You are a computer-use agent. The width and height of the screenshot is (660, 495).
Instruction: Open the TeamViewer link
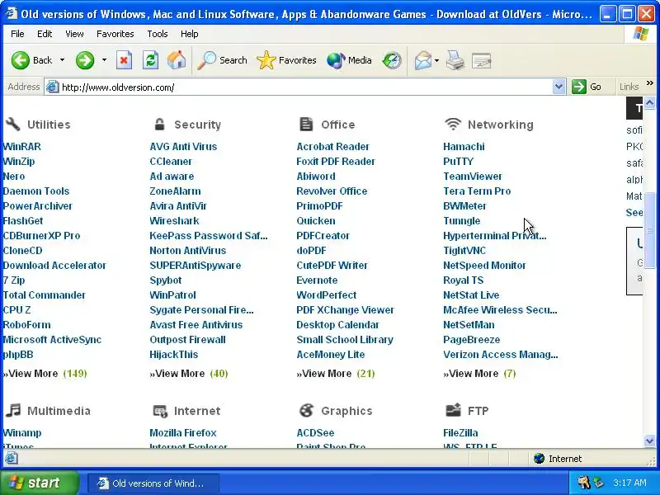[473, 176]
